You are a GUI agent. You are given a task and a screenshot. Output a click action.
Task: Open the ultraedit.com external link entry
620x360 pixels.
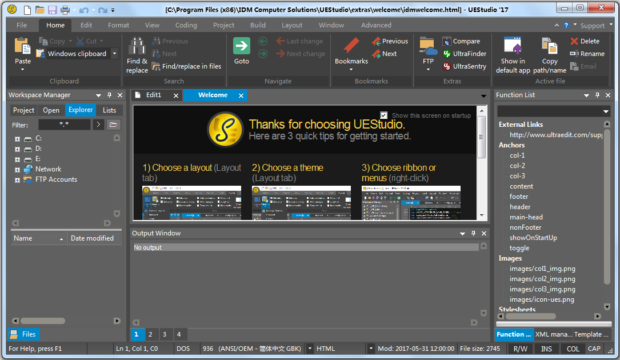pos(555,135)
